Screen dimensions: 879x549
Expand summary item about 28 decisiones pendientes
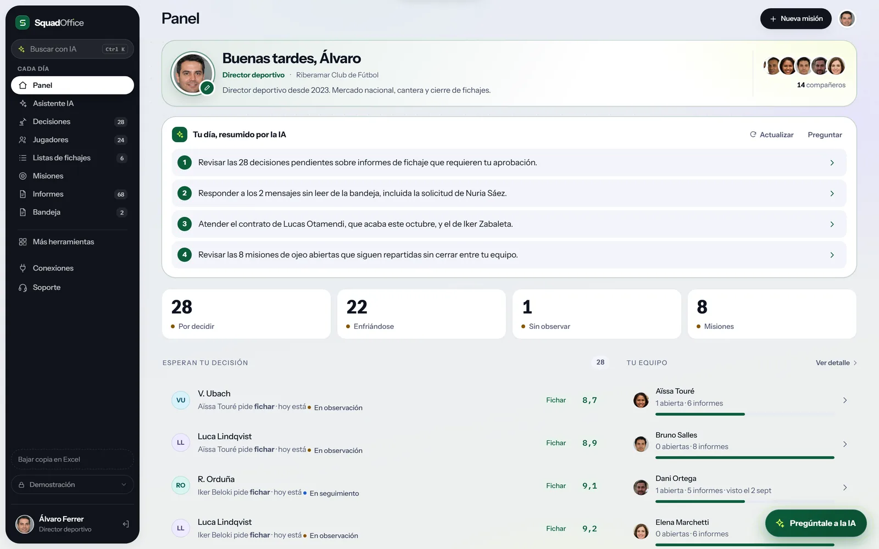point(509,163)
